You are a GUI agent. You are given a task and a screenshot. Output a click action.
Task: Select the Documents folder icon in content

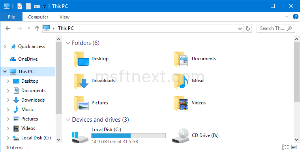click(x=181, y=59)
